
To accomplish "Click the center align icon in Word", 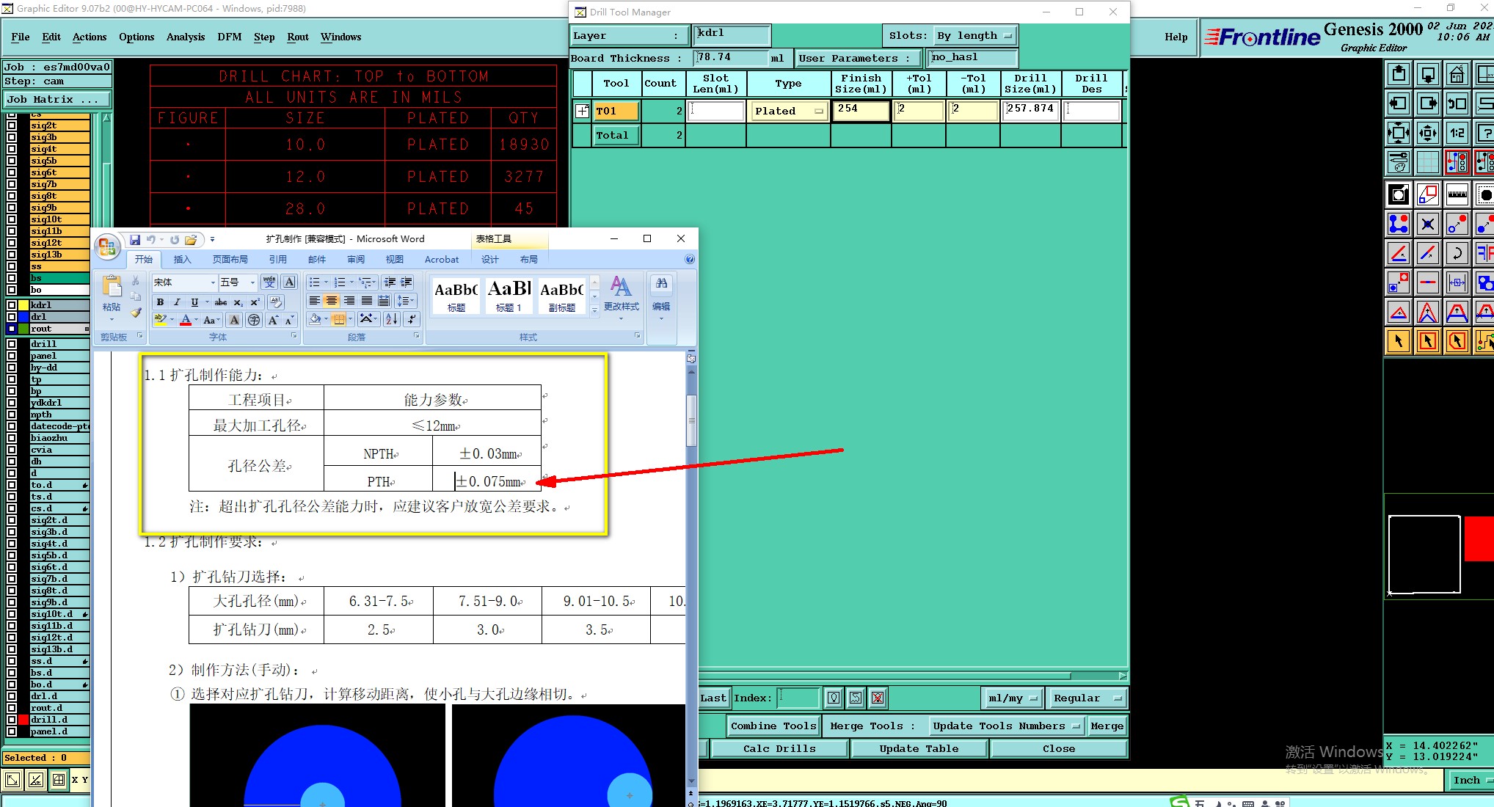I will pyautogui.click(x=332, y=301).
